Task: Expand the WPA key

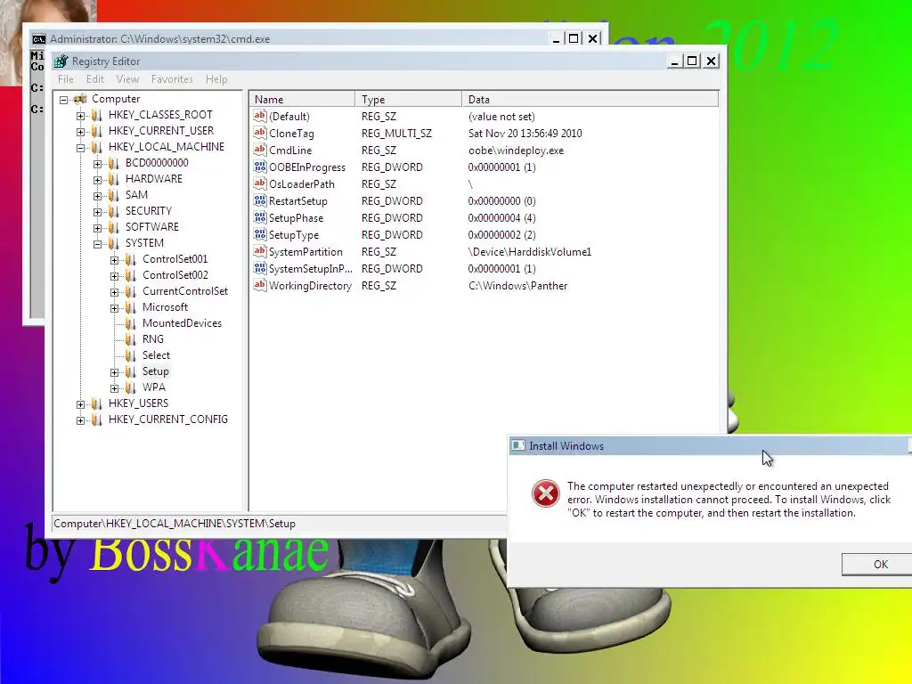Action: [115, 388]
